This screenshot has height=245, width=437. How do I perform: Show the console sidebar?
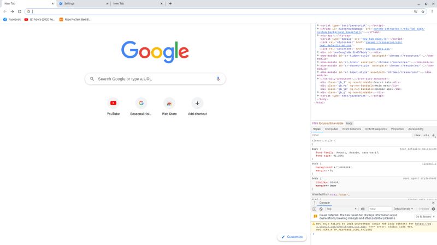[315, 209]
